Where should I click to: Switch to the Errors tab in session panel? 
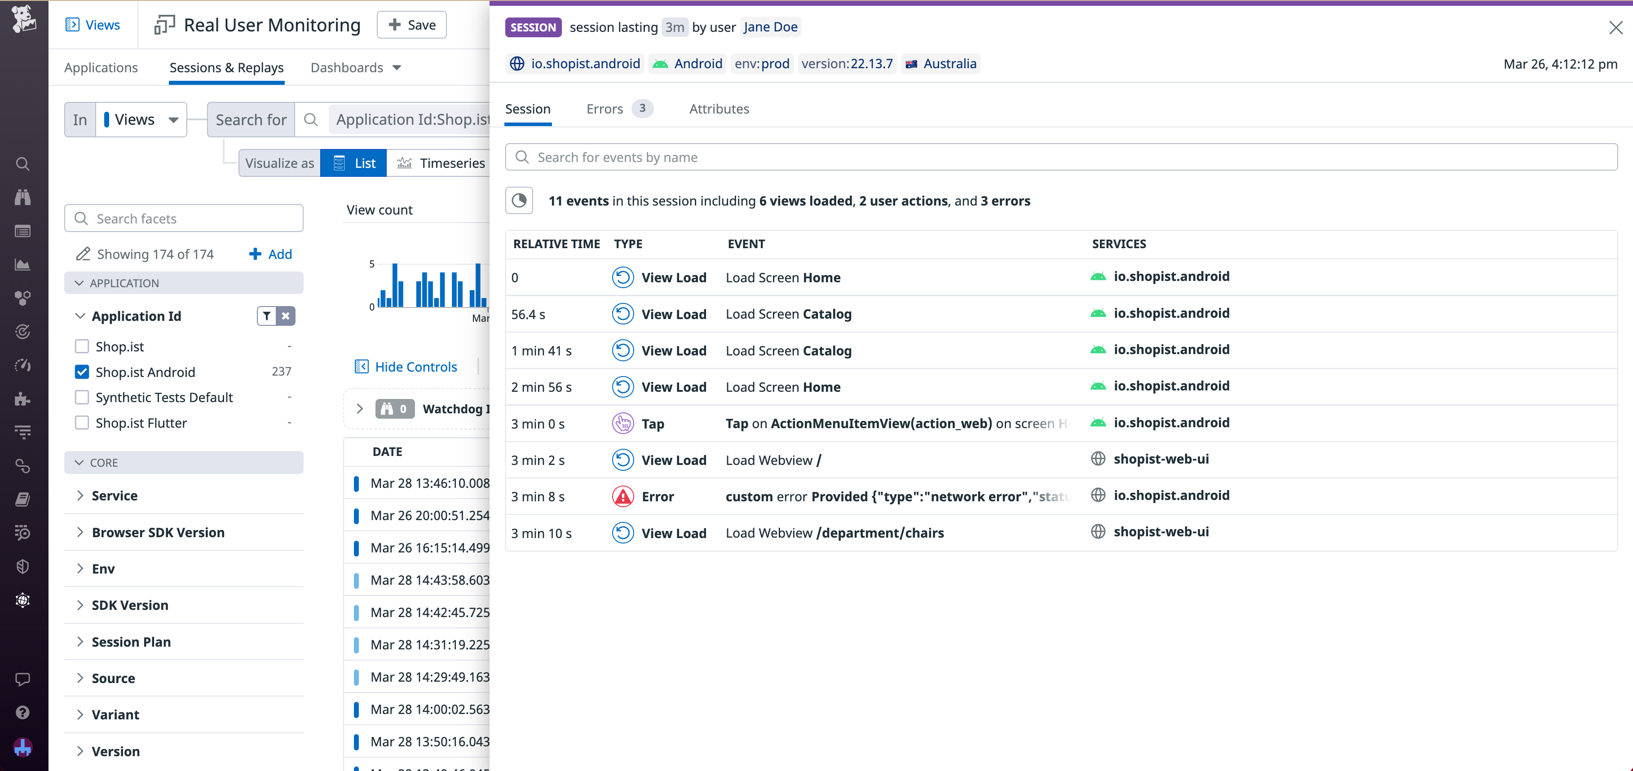tap(604, 108)
